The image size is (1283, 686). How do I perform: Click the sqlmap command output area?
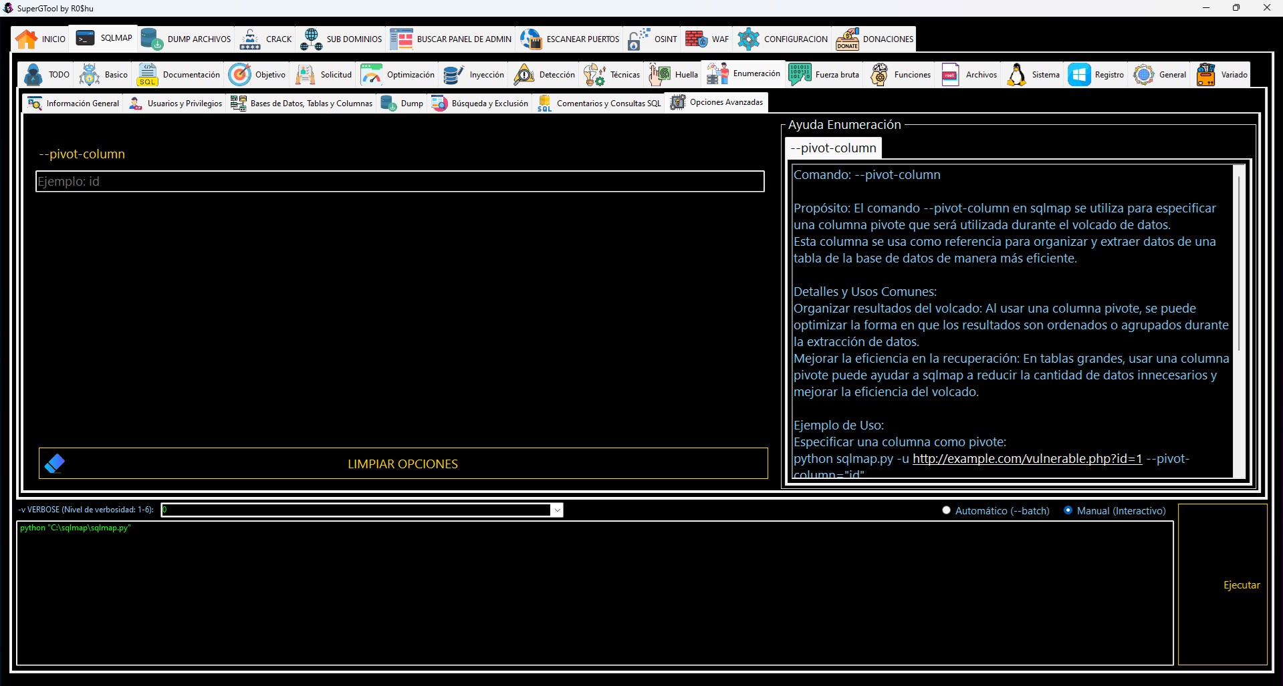point(595,593)
